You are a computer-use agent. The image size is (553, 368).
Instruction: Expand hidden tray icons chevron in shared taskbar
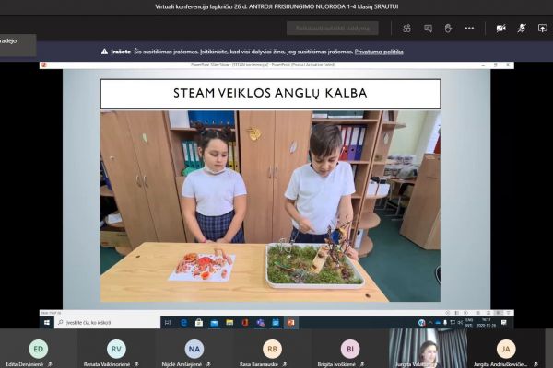pos(430,323)
